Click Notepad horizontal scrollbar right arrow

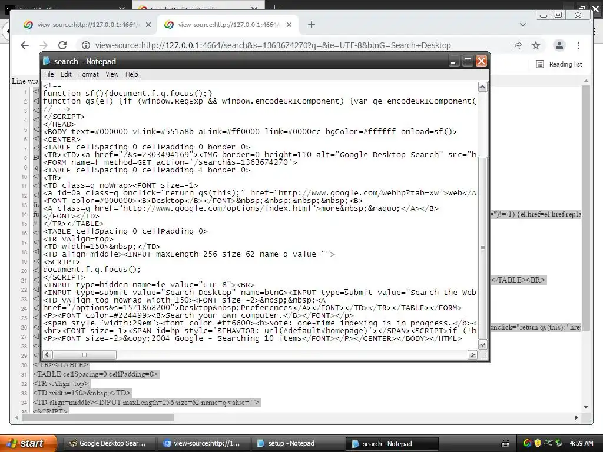[473, 355]
